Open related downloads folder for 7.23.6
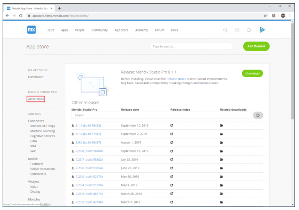The image size is (299, 210). pos(221,168)
